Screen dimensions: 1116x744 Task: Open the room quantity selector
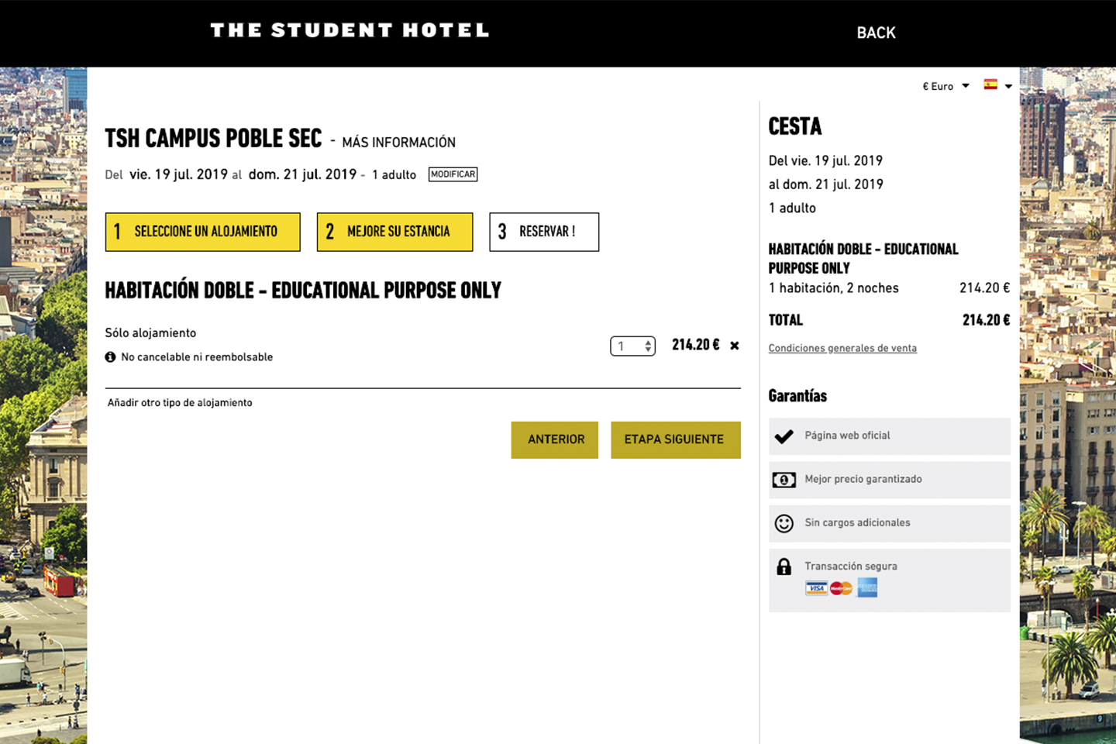(632, 346)
